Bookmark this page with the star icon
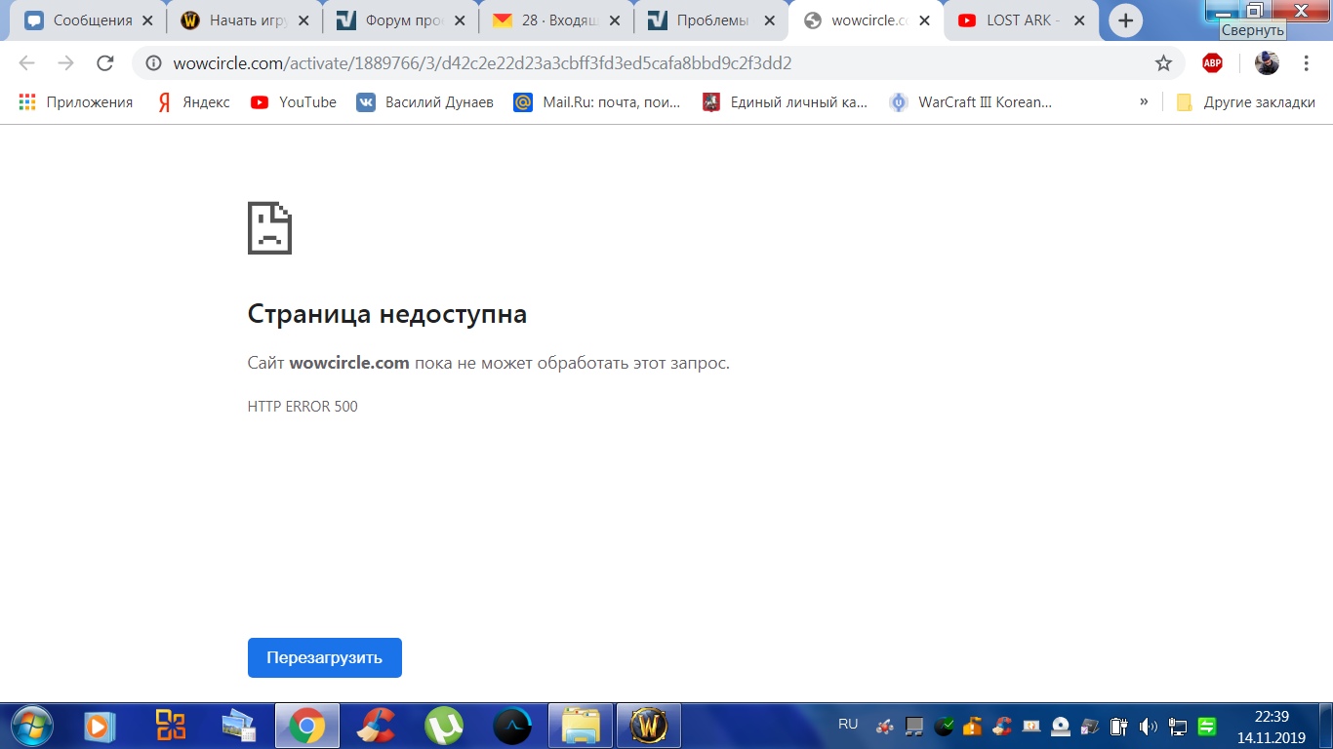 (x=1163, y=63)
